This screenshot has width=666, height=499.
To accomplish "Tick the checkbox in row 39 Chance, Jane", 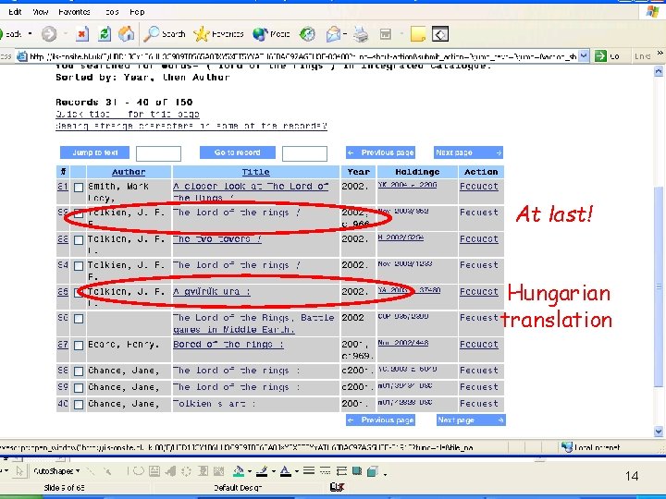I will pyautogui.click(x=79, y=388).
